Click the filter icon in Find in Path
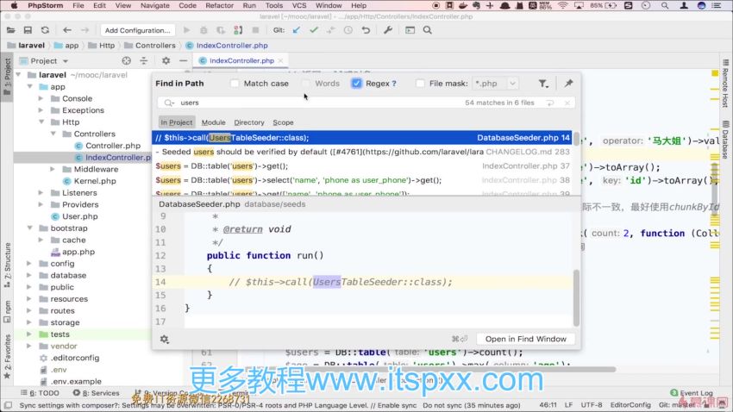Image resolution: width=733 pixels, height=412 pixels. (x=542, y=84)
